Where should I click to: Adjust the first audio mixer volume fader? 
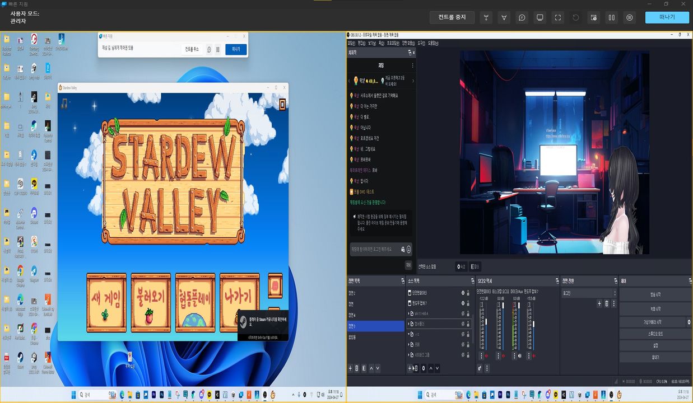pos(486,322)
